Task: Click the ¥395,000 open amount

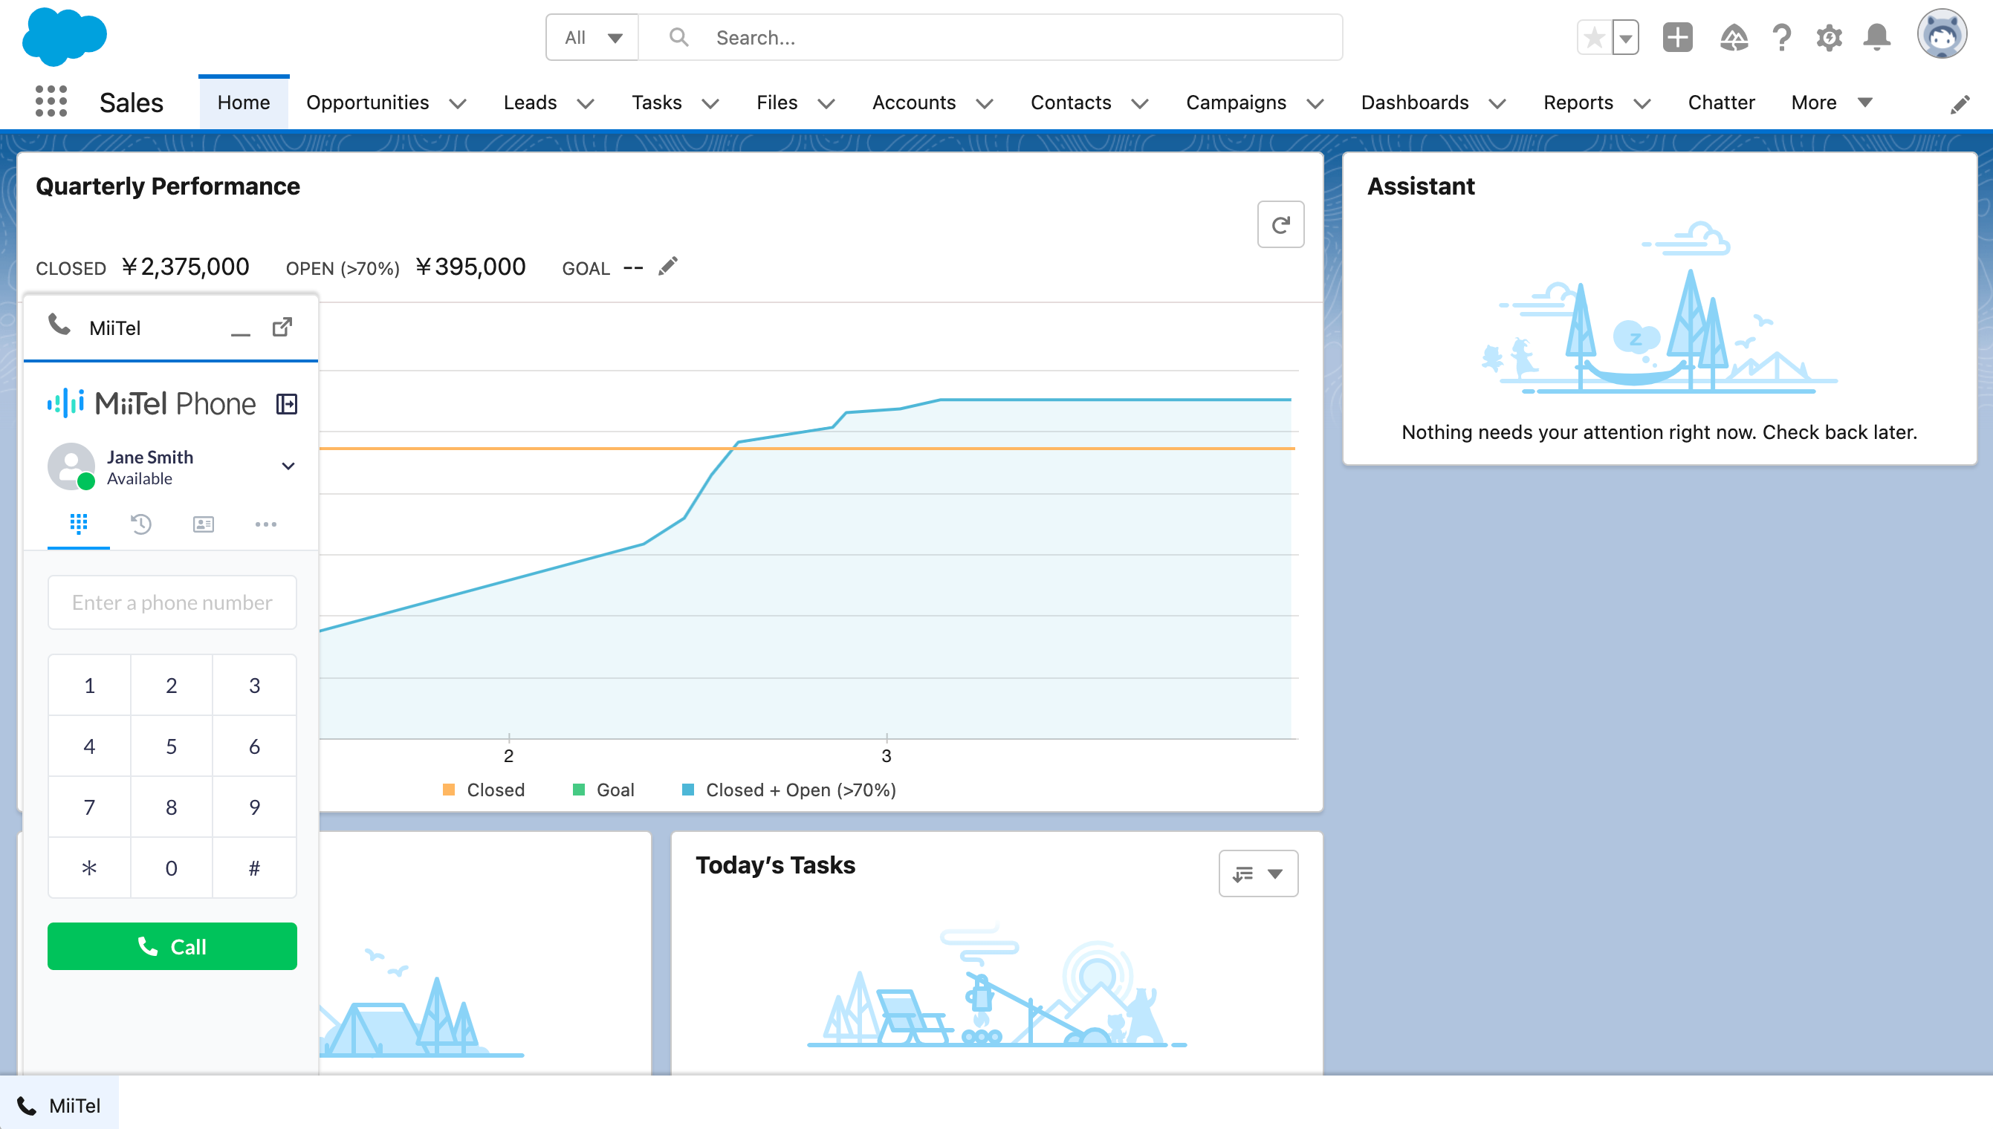Action: (x=471, y=267)
